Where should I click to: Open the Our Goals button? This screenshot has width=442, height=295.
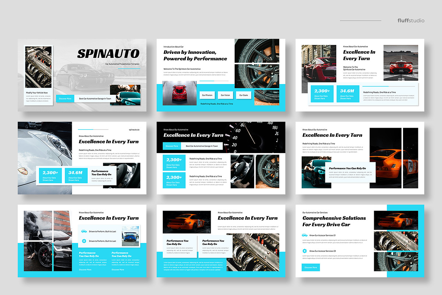tap(243, 95)
